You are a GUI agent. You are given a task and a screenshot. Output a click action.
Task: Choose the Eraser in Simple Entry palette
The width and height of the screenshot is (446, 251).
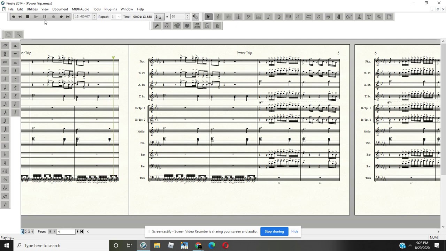coord(5,45)
